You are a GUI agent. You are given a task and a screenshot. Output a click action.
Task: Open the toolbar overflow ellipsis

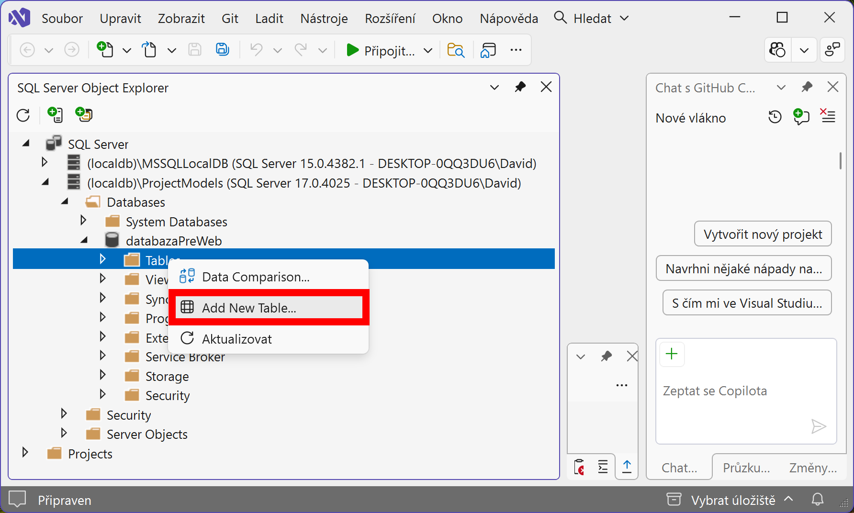[516, 50]
